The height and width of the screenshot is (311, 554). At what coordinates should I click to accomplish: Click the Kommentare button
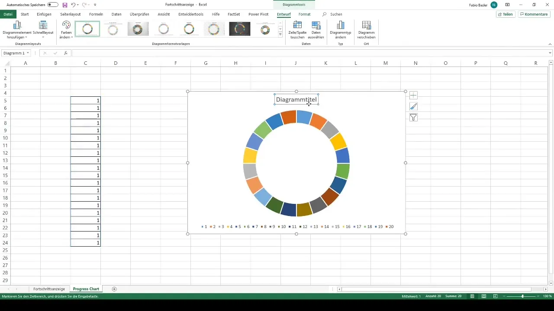[534, 14]
